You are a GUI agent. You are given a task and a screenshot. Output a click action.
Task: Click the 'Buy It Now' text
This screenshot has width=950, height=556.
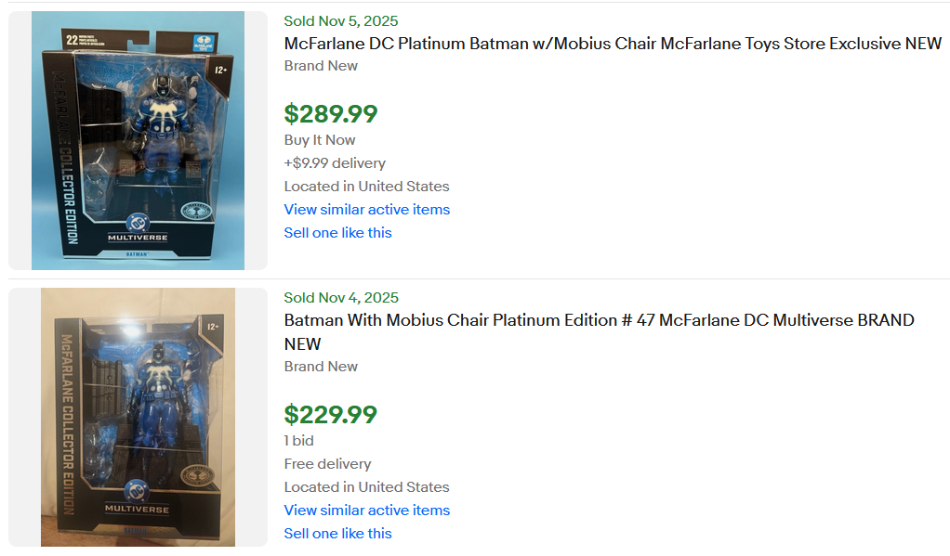pyautogui.click(x=320, y=140)
